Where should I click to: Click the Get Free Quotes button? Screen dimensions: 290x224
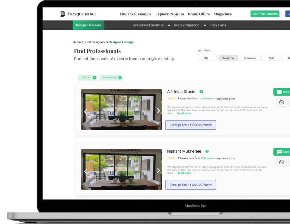click(x=265, y=14)
